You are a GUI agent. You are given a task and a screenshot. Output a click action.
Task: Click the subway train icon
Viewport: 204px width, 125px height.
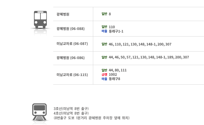(x=40, y=112)
